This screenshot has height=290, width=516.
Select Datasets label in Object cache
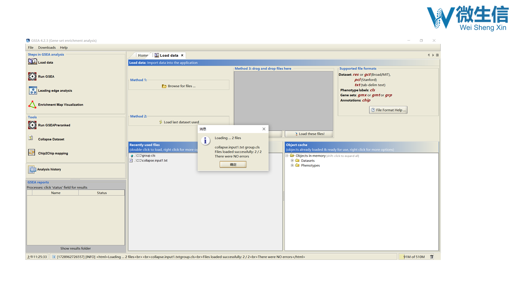pyautogui.click(x=308, y=161)
